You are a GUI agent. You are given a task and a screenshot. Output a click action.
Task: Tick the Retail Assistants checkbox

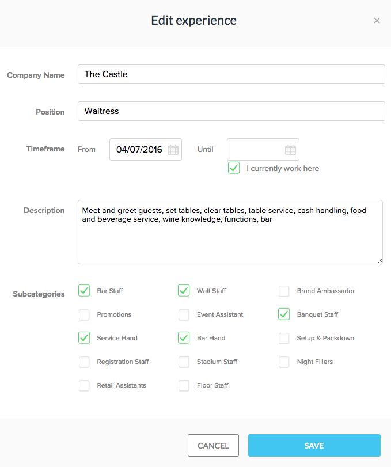click(84, 385)
